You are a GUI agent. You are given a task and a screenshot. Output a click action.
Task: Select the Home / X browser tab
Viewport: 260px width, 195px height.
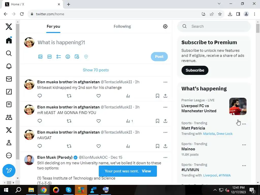tap(32, 4)
